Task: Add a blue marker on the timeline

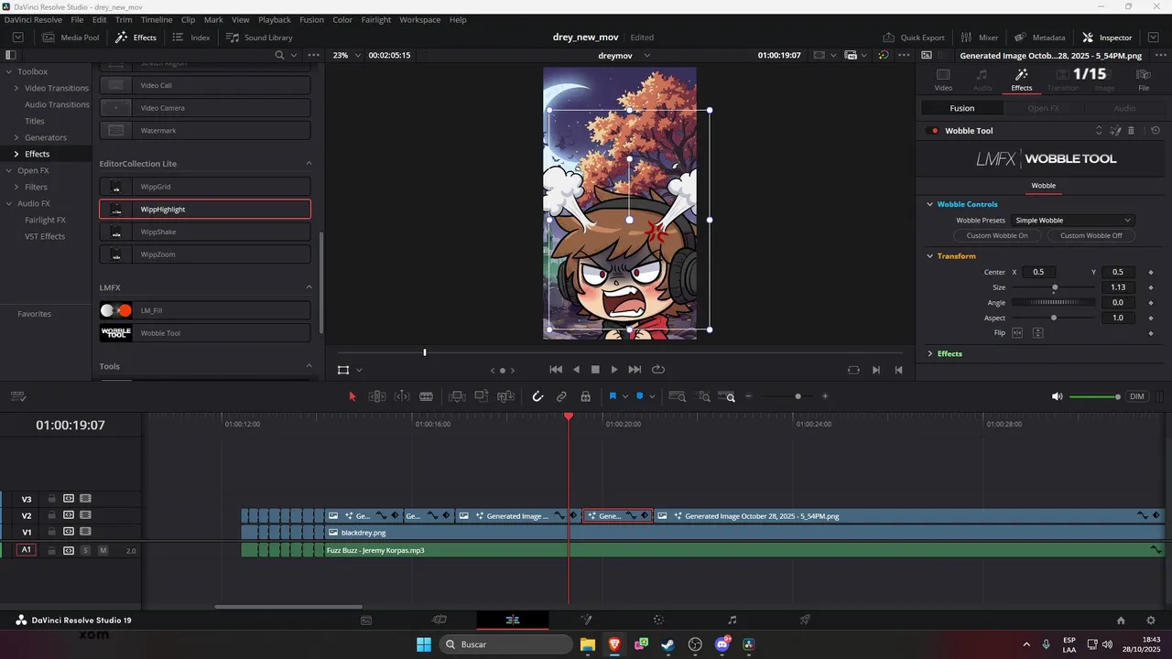Action: 639,396
